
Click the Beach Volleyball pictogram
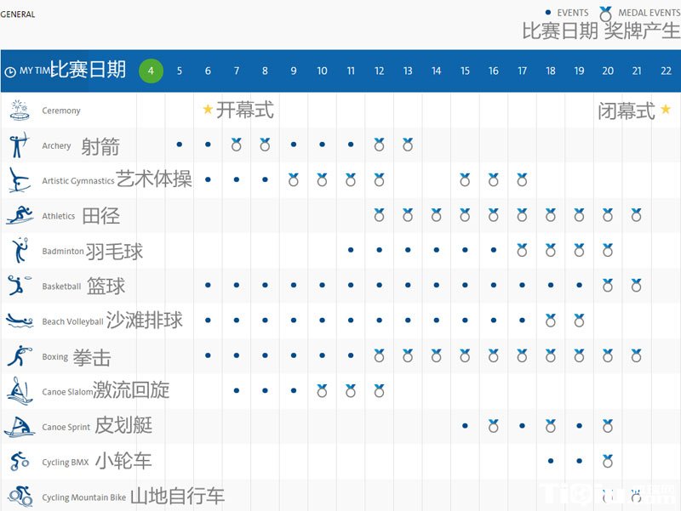click(19, 321)
